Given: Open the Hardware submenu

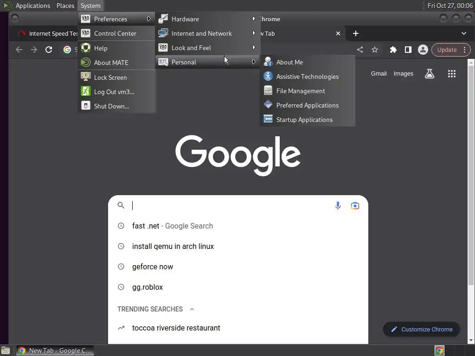Looking at the screenshot, I should 207,19.
